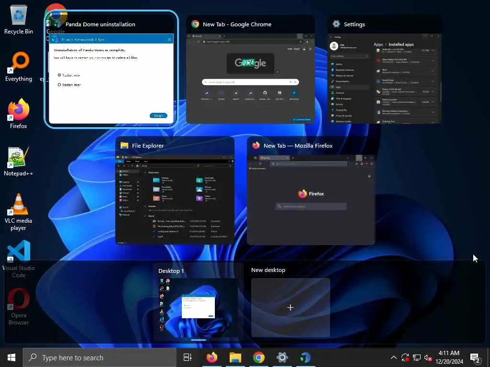Switch to the Mozilla Firefox window thumbnail

coord(311,190)
